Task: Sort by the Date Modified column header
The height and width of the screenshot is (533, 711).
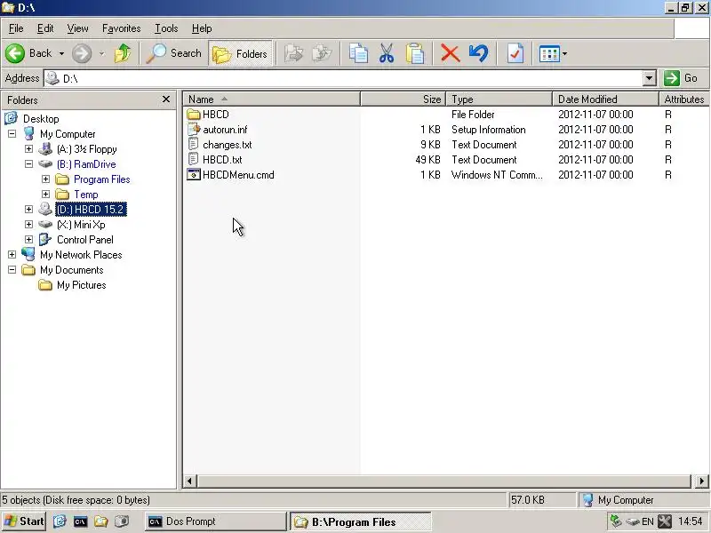Action: tap(605, 99)
